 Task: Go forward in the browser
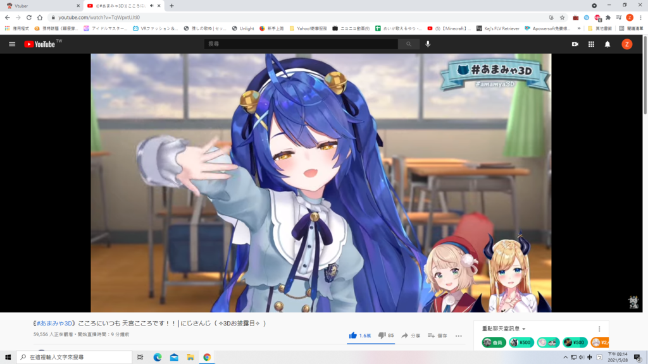18,17
